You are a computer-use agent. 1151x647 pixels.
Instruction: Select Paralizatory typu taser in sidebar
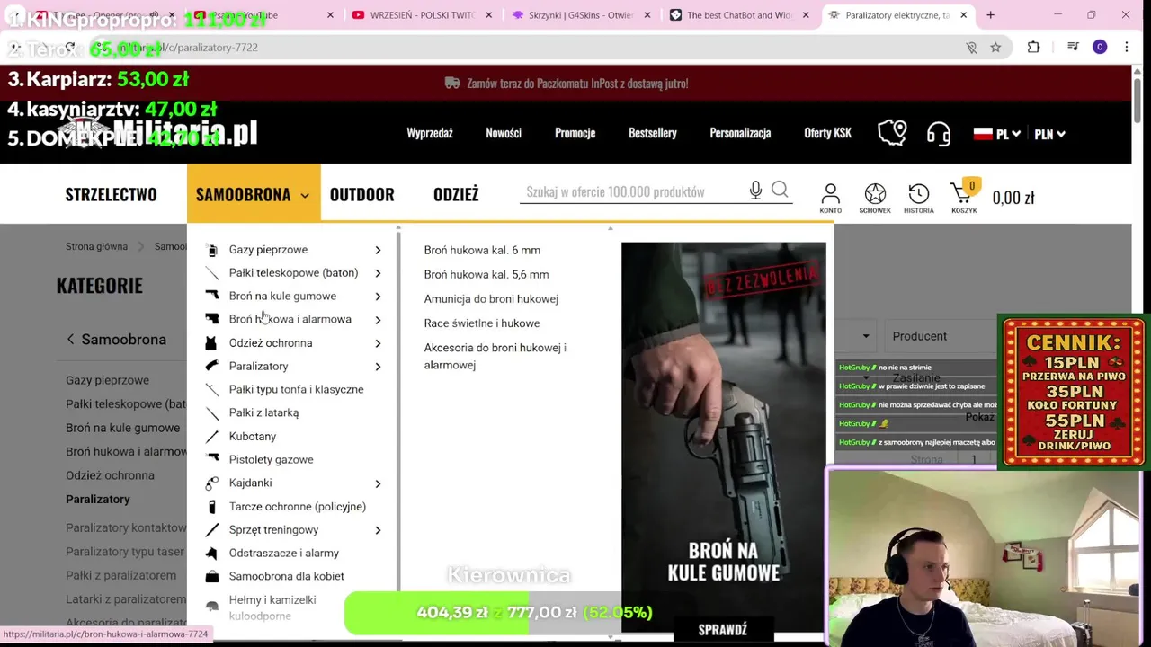125,552
